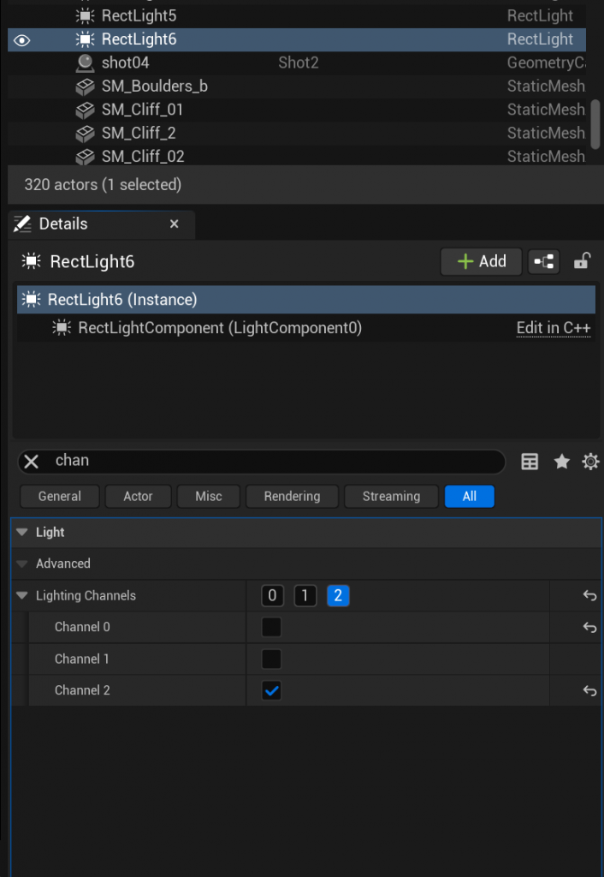The height and width of the screenshot is (877, 604).
Task: Reset Channel 0 to default arrow
Action: (590, 628)
